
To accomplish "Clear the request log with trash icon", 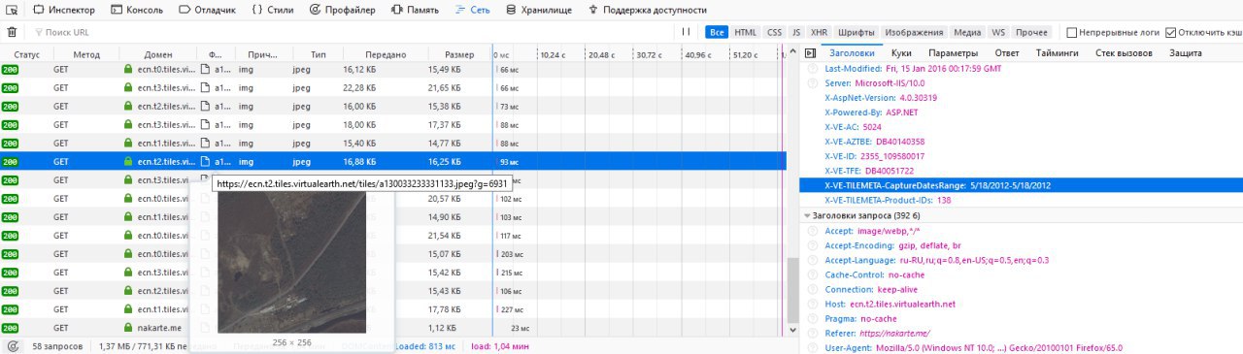I will 12,32.
